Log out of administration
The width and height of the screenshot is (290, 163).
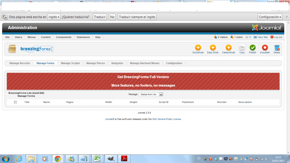pos(276,37)
